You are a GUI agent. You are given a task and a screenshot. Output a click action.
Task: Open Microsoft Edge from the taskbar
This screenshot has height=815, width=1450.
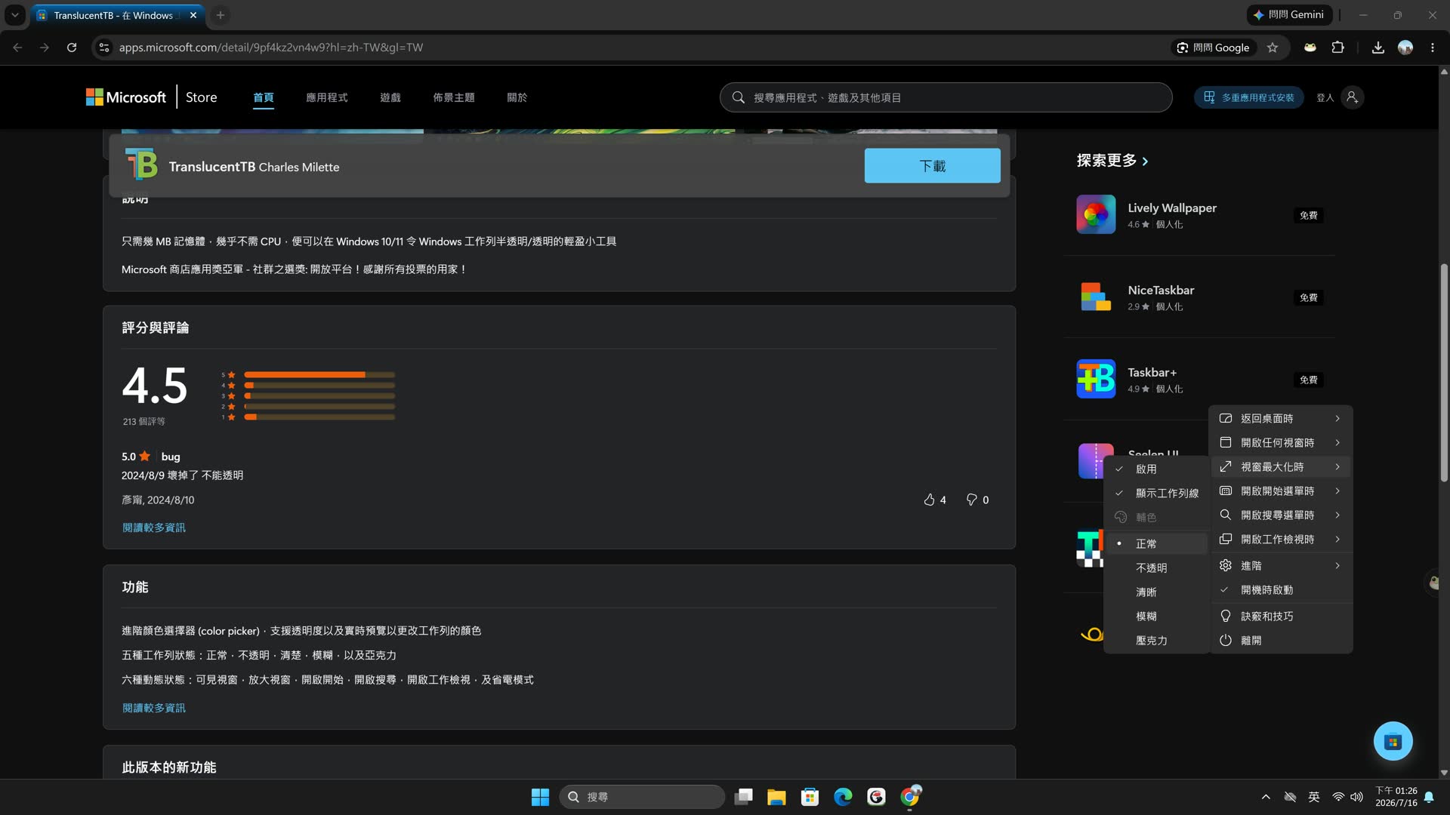(x=843, y=797)
